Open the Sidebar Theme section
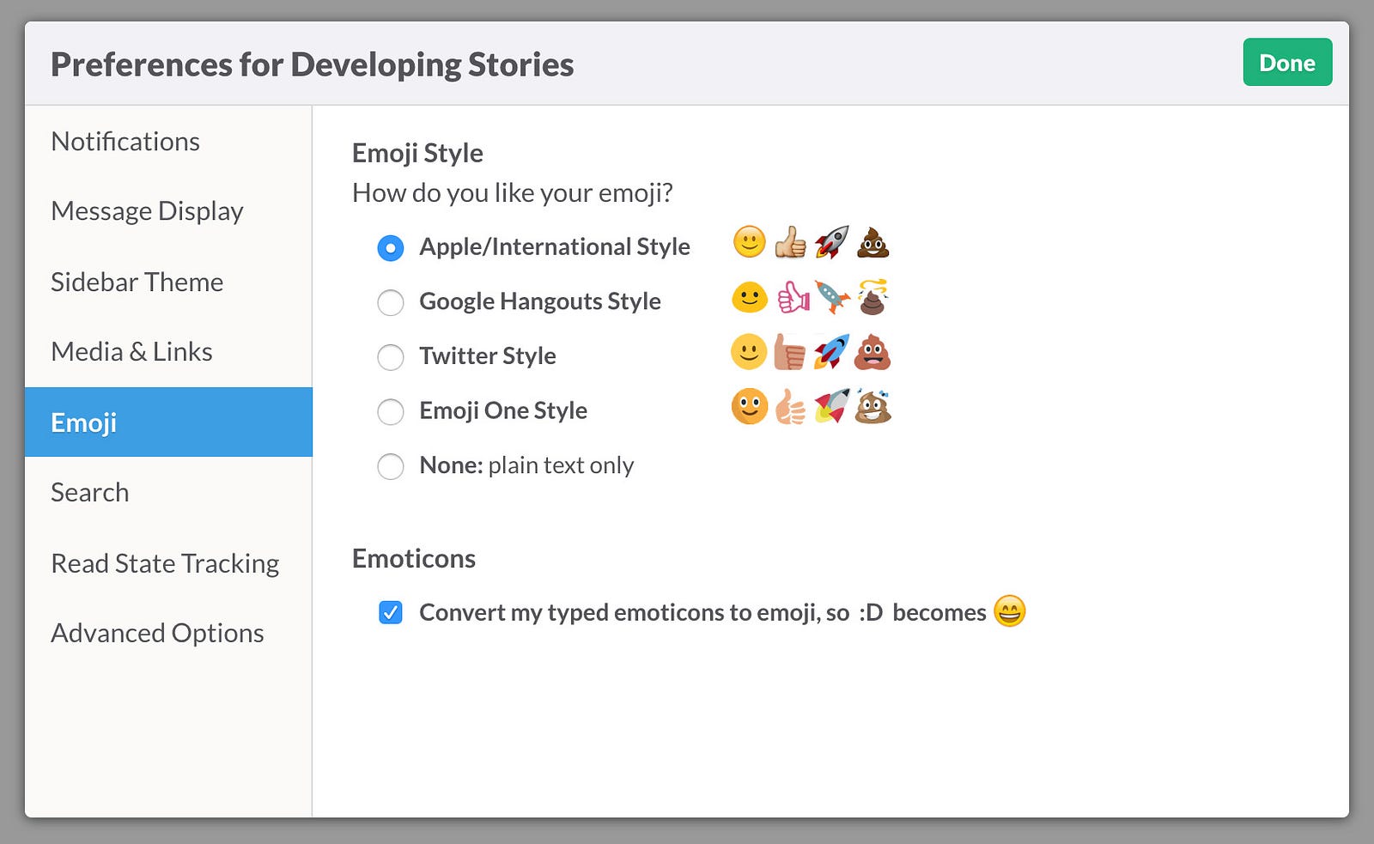 click(168, 282)
